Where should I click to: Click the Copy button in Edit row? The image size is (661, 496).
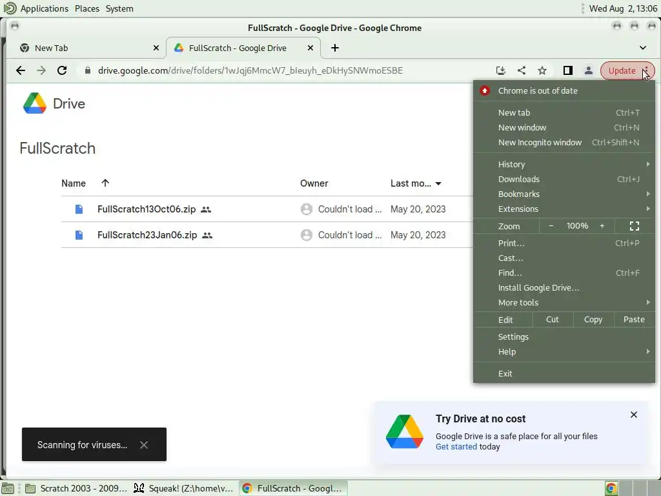click(593, 319)
